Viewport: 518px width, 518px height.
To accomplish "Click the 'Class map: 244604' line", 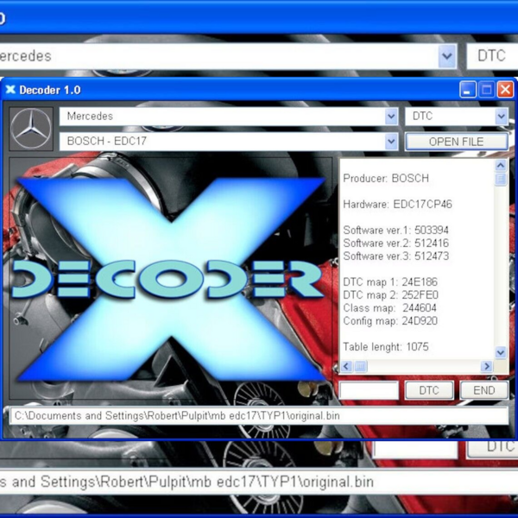I will pos(390,308).
